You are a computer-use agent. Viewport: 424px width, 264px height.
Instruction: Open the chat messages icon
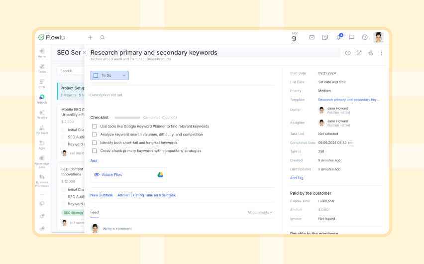351,37
